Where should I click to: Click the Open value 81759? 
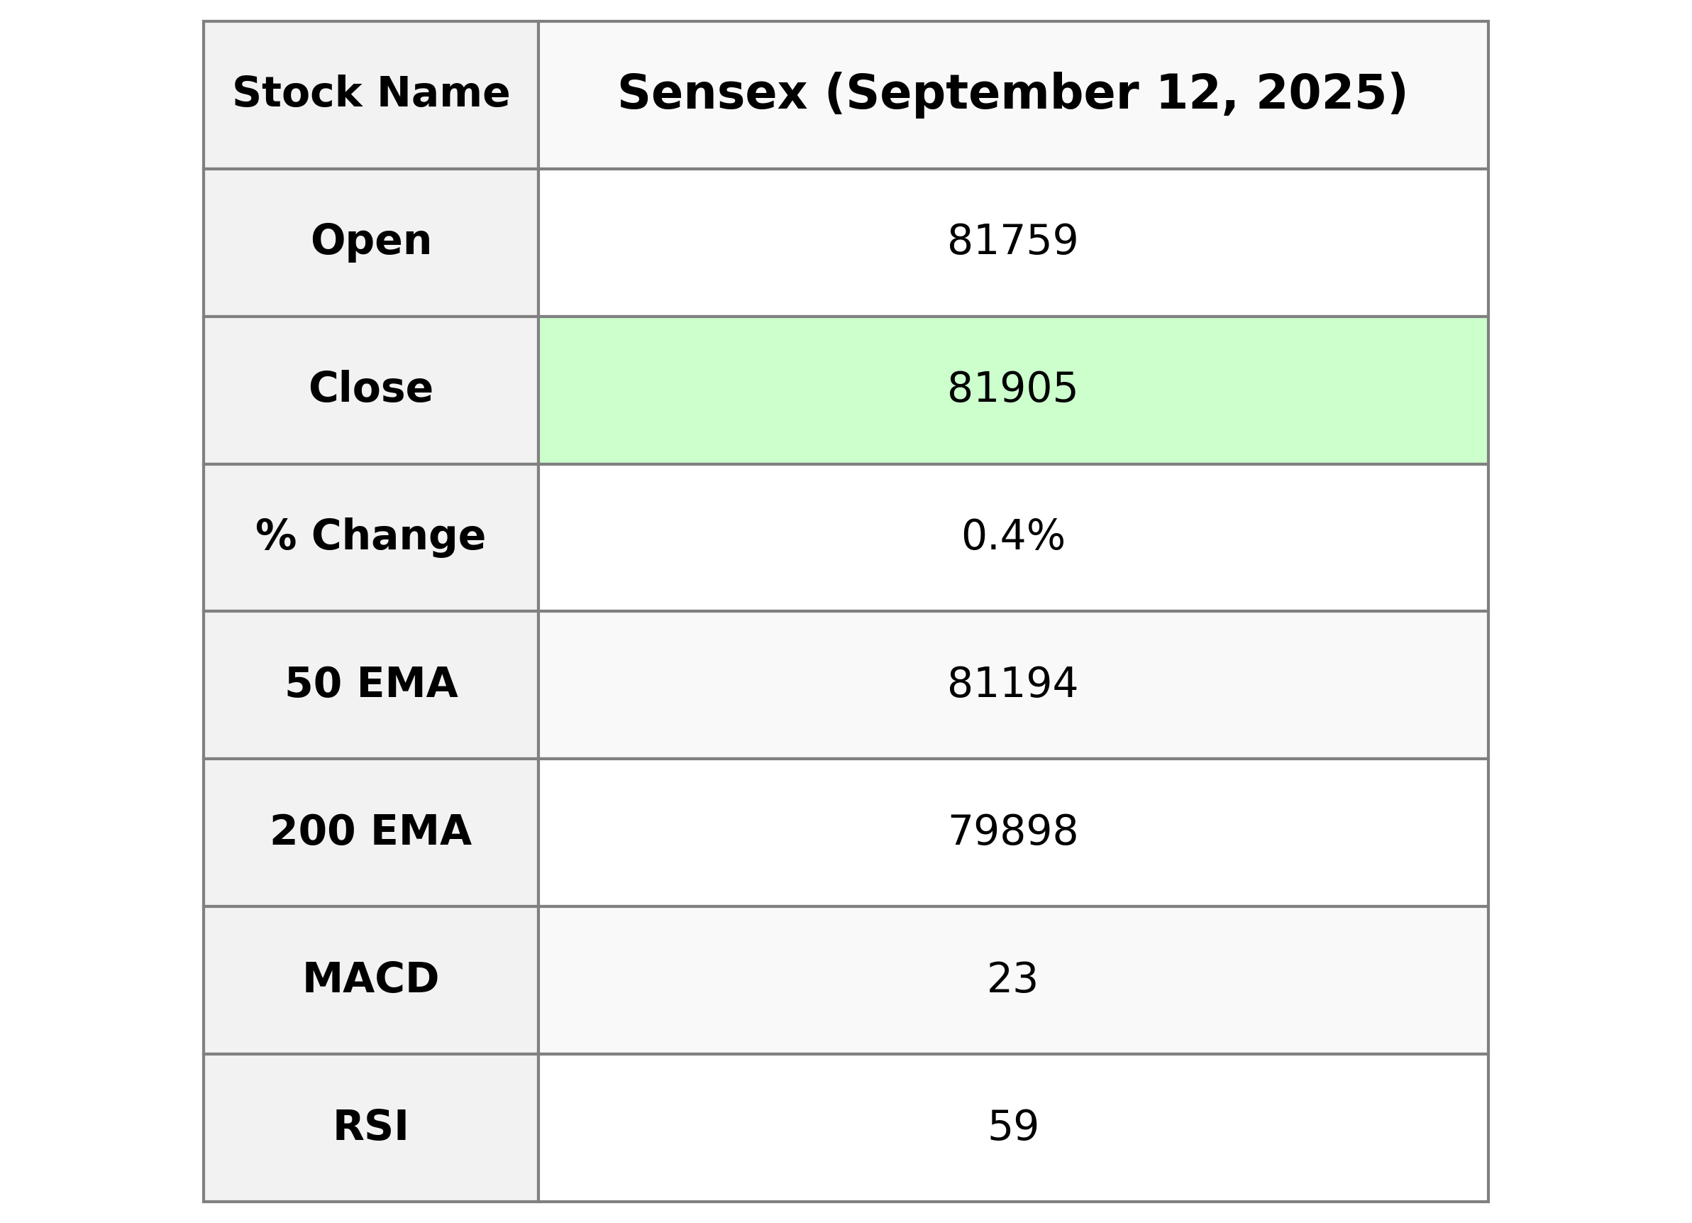tap(1012, 241)
